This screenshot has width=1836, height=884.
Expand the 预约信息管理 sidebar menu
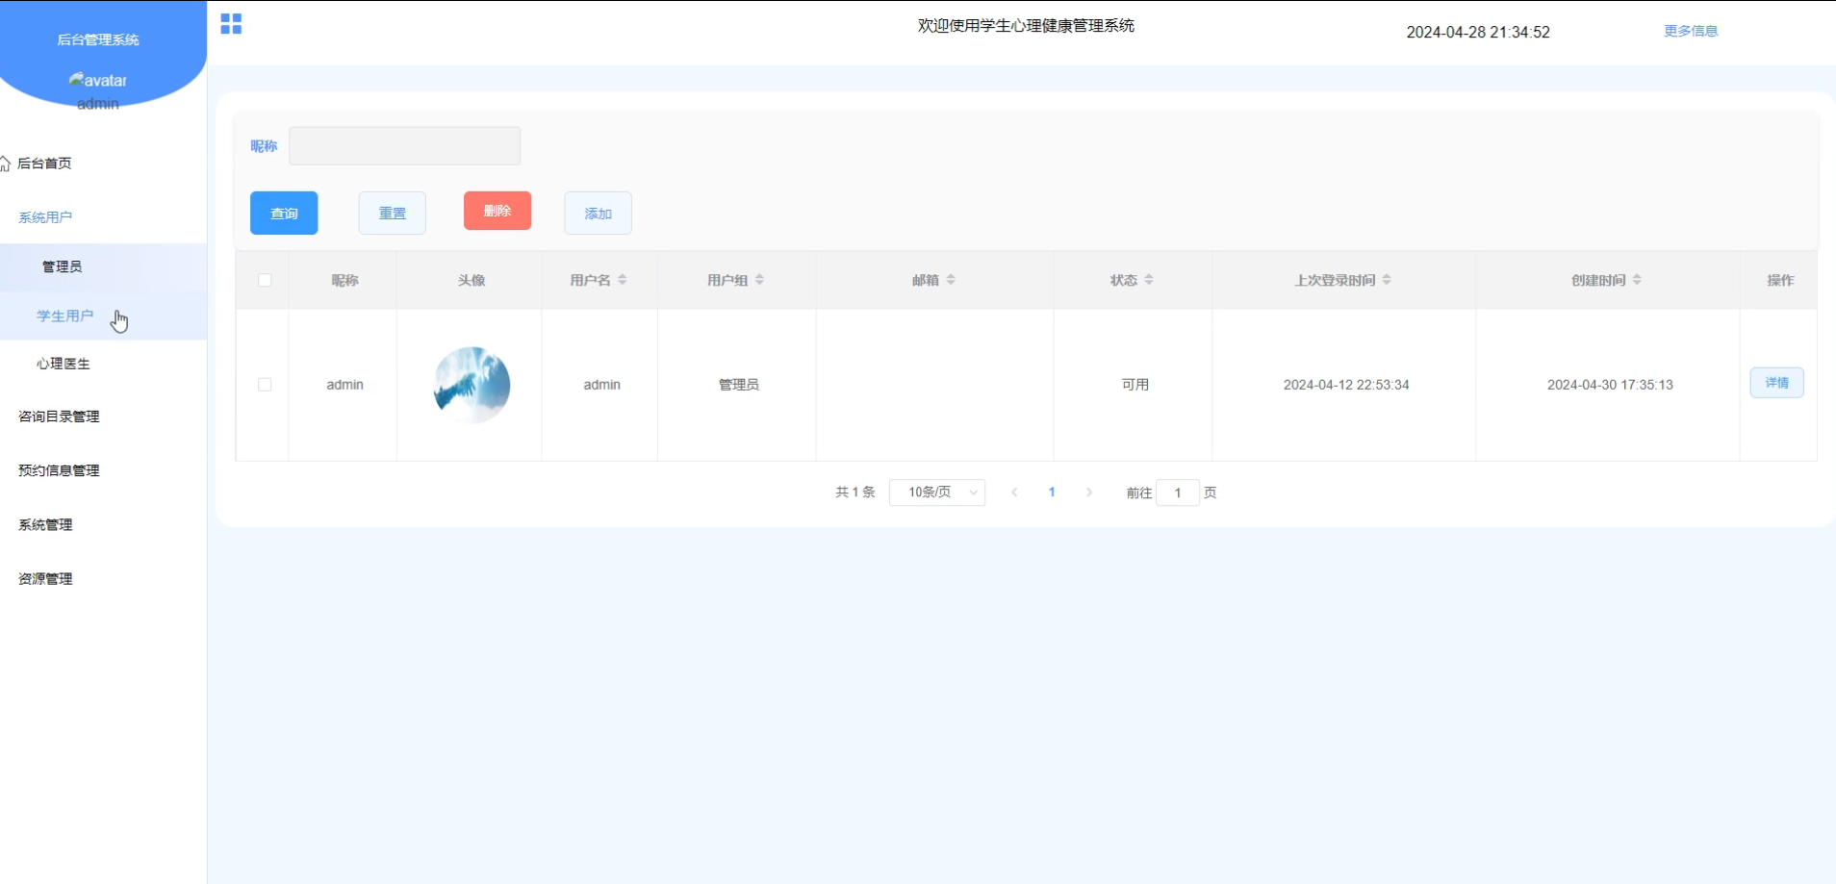click(x=103, y=470)
